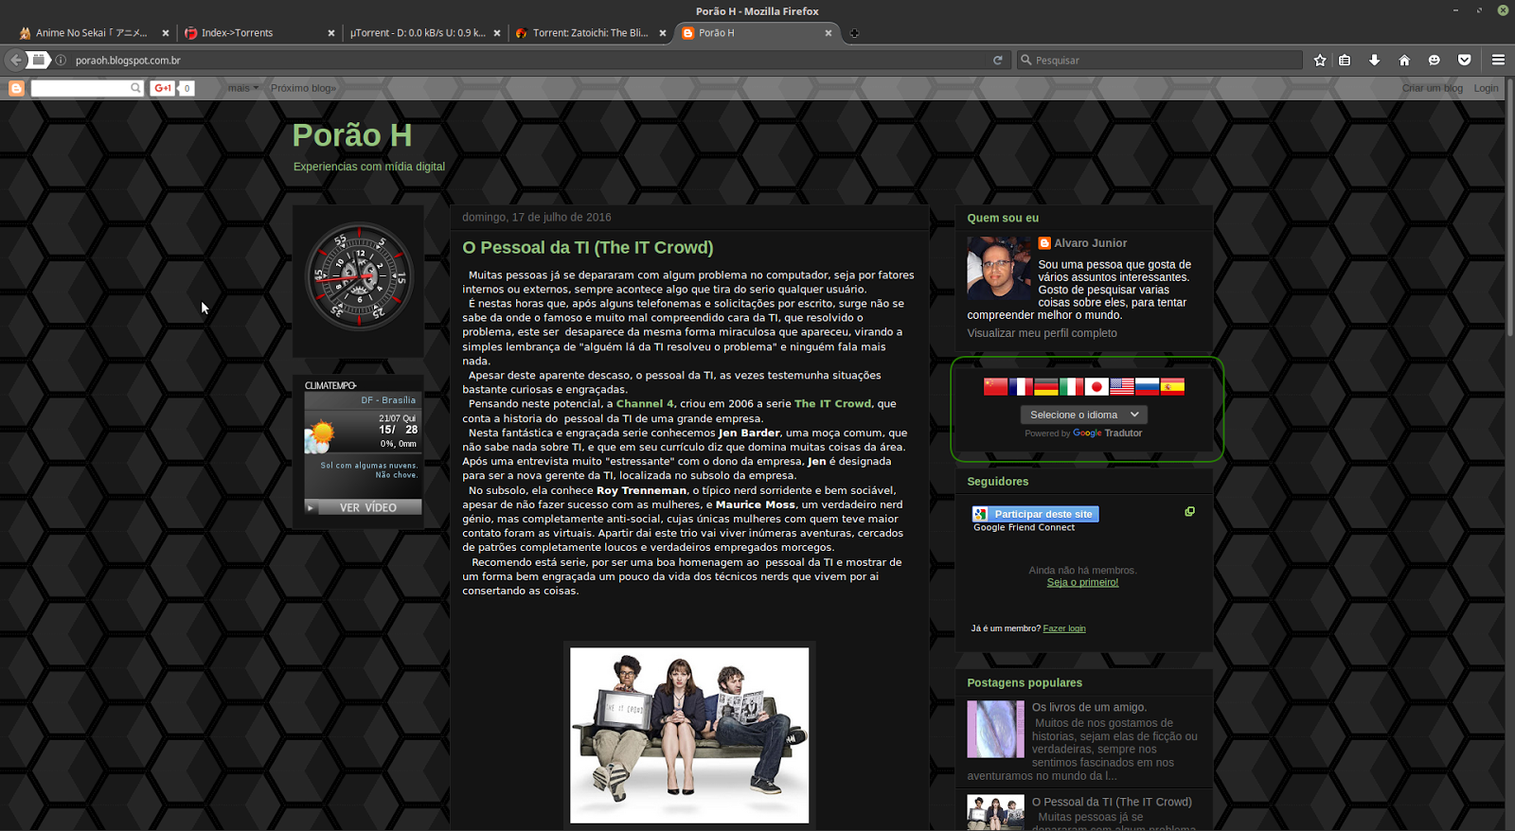The height and width of the screenshot is (831, 1515).
Task: Click 'Seja o primeiro!' link
Action: point(1082,583)
